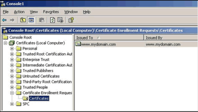
Task: Click the Forward arrow toolbar icon
Action: pyautogui.click(x=12, y=20)
